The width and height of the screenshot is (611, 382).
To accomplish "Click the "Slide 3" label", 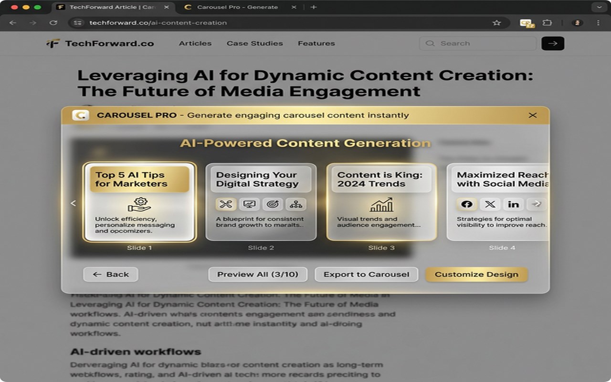I will click(381, 248).
